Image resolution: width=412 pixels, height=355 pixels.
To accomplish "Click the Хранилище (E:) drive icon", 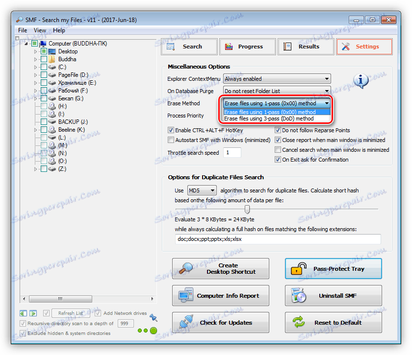I will click(x=52, y=83).
